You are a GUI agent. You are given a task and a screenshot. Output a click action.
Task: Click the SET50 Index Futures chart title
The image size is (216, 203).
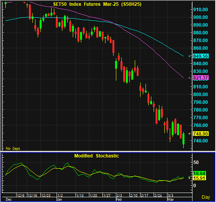(x=97, y=4)
